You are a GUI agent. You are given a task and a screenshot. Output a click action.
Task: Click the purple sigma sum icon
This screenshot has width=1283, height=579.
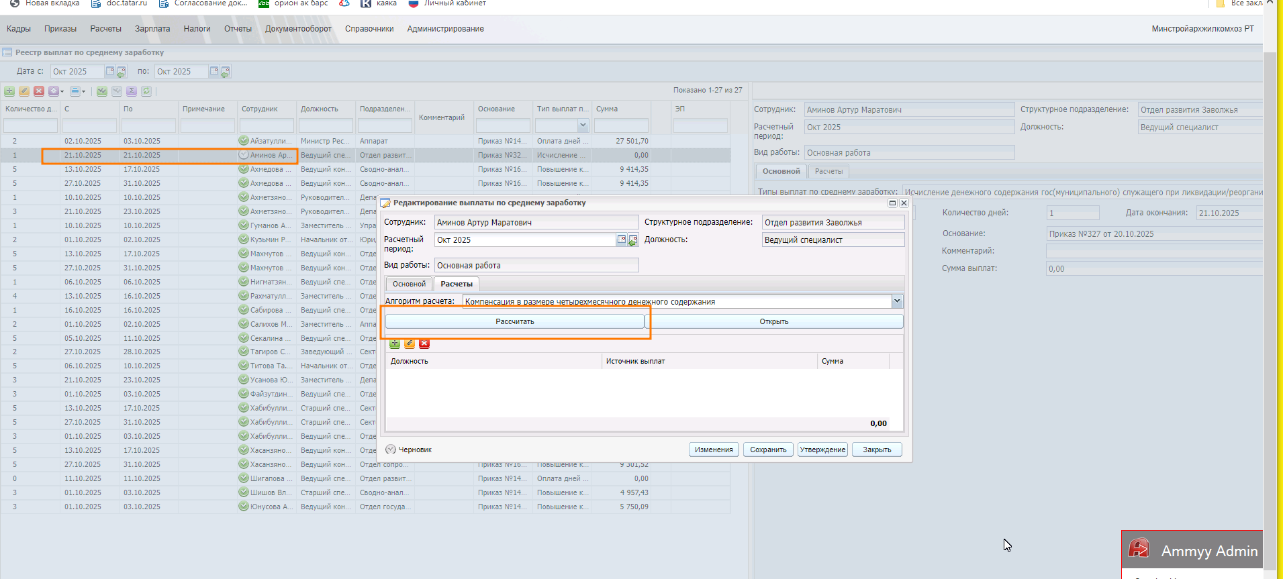point(132,91)
